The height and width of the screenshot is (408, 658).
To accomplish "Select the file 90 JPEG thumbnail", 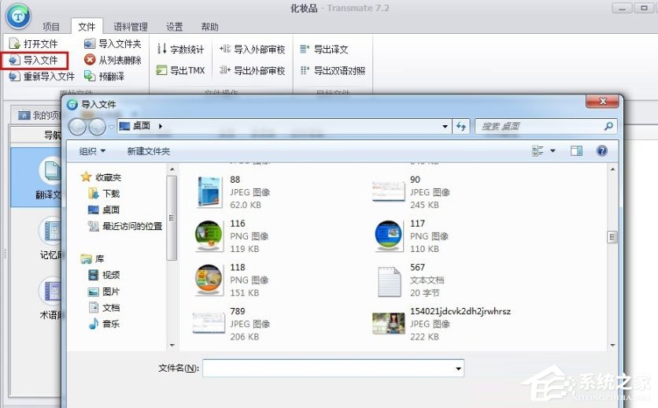I will [388, 191].
